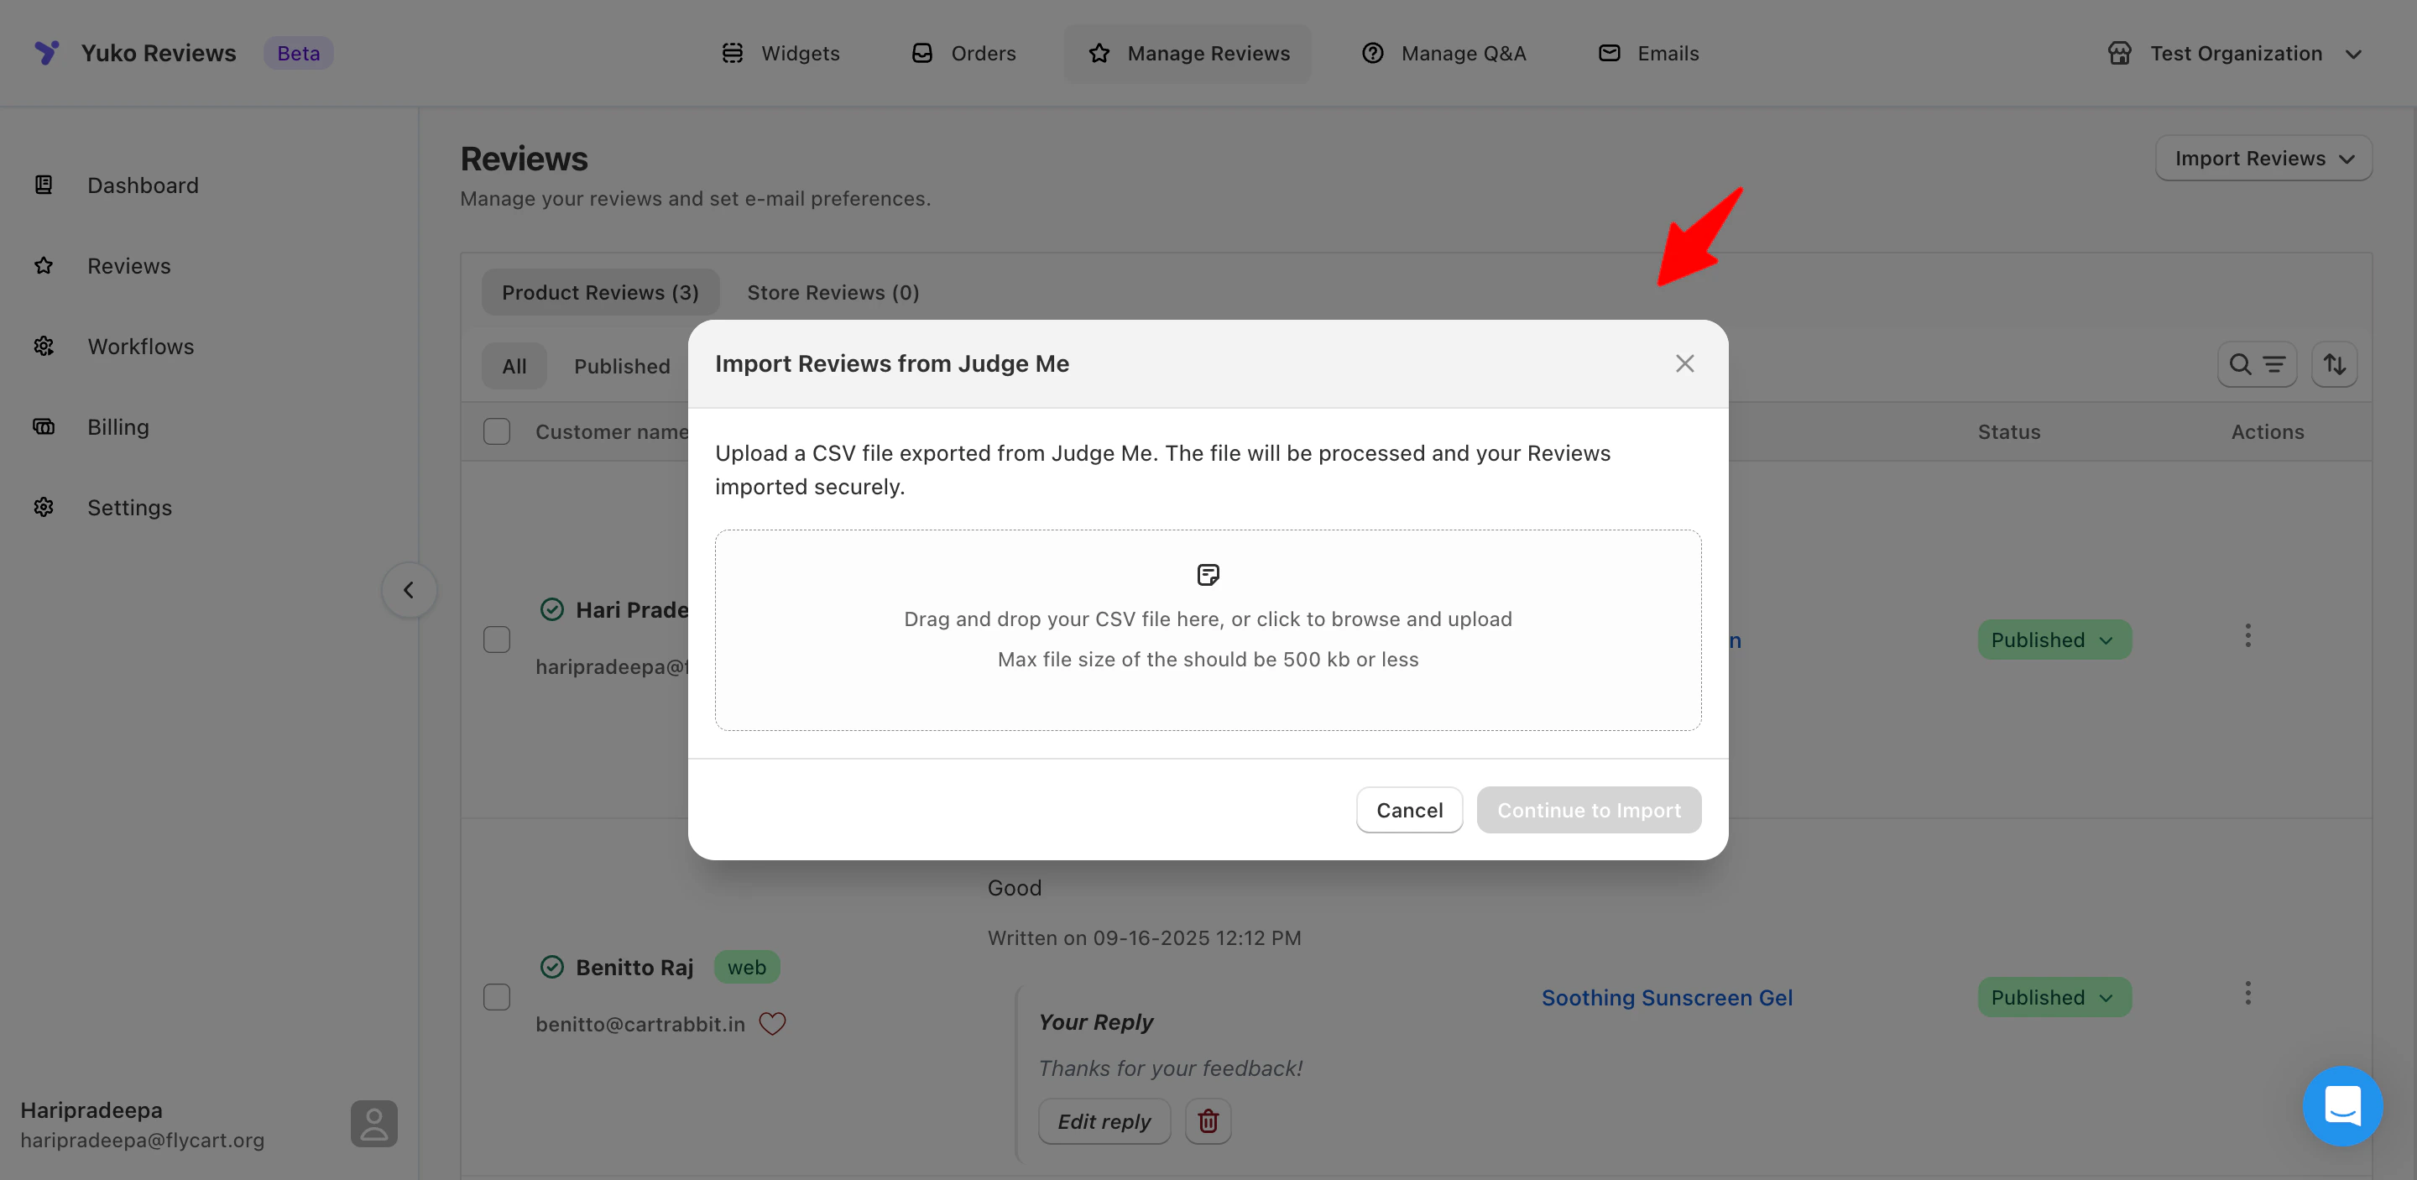
Task: Click the CSV upload file icon
Action: 1208,574
